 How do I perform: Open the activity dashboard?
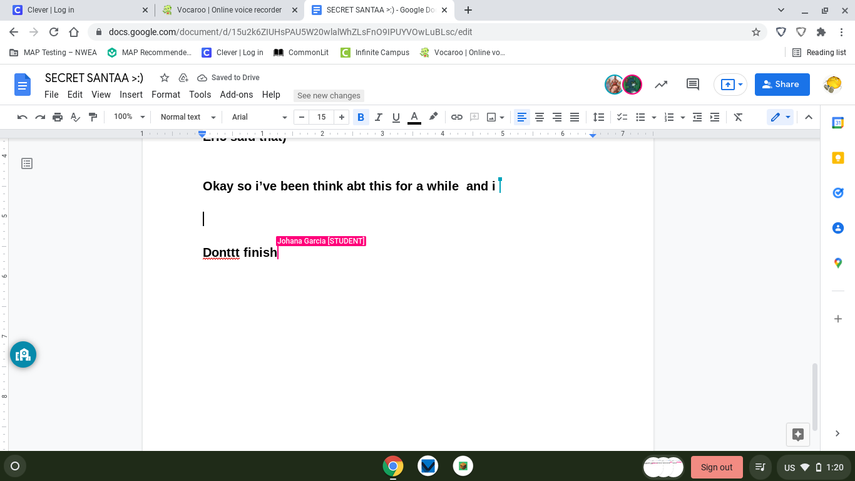coord(661,85)
